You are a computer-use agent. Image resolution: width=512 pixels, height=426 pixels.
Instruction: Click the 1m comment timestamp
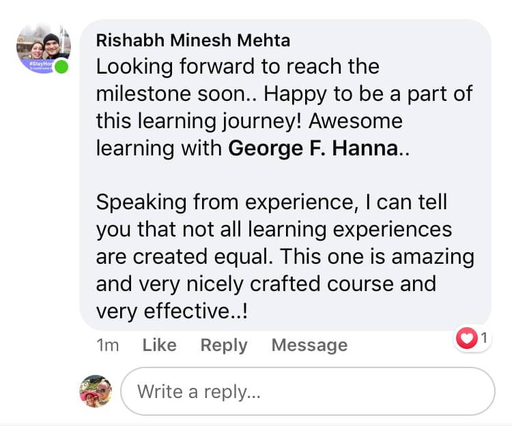pos(108,345)
